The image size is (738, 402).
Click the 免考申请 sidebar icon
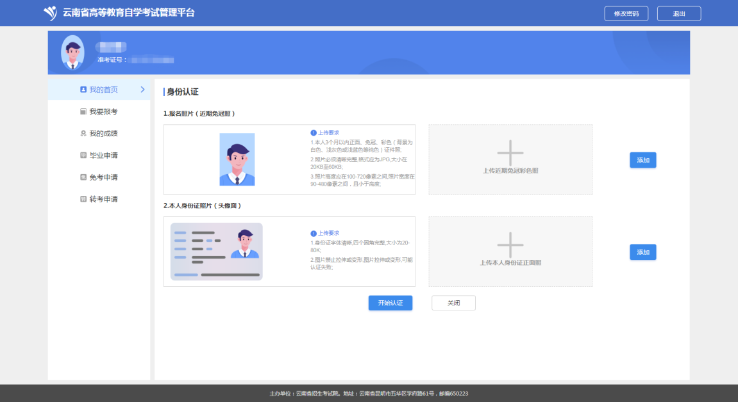click(83, 177)
